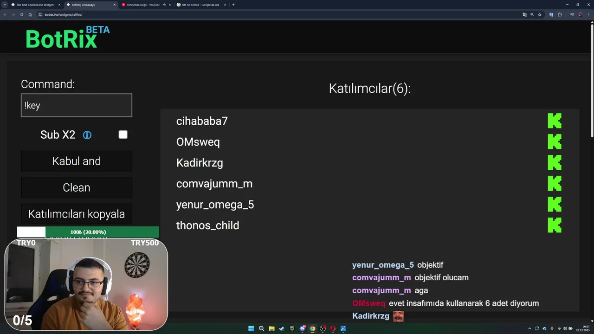Viewport: 594px width, 334px height.
Task: Click the 'Katılımcıları kopyala' button
Action: click(x=77, y=214)
